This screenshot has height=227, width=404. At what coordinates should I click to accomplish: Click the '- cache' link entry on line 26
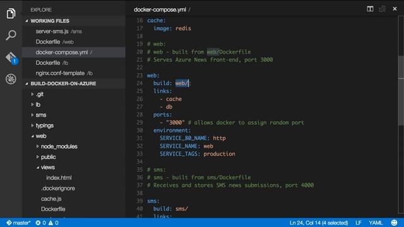click(170, 99)
